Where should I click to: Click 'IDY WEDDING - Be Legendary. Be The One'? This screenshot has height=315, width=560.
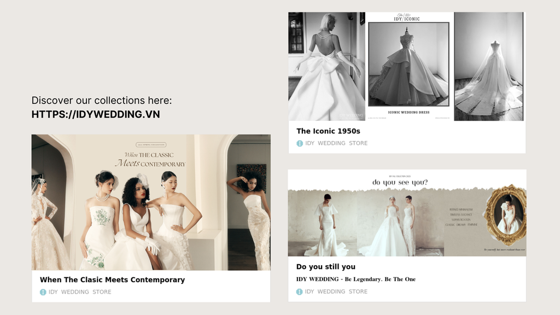coord(355,279)
